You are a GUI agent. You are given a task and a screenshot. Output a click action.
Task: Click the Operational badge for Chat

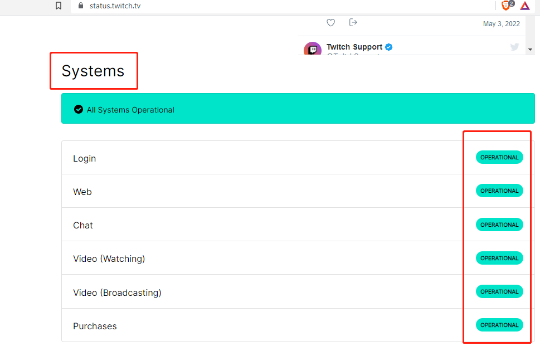(x=499, y=225)
